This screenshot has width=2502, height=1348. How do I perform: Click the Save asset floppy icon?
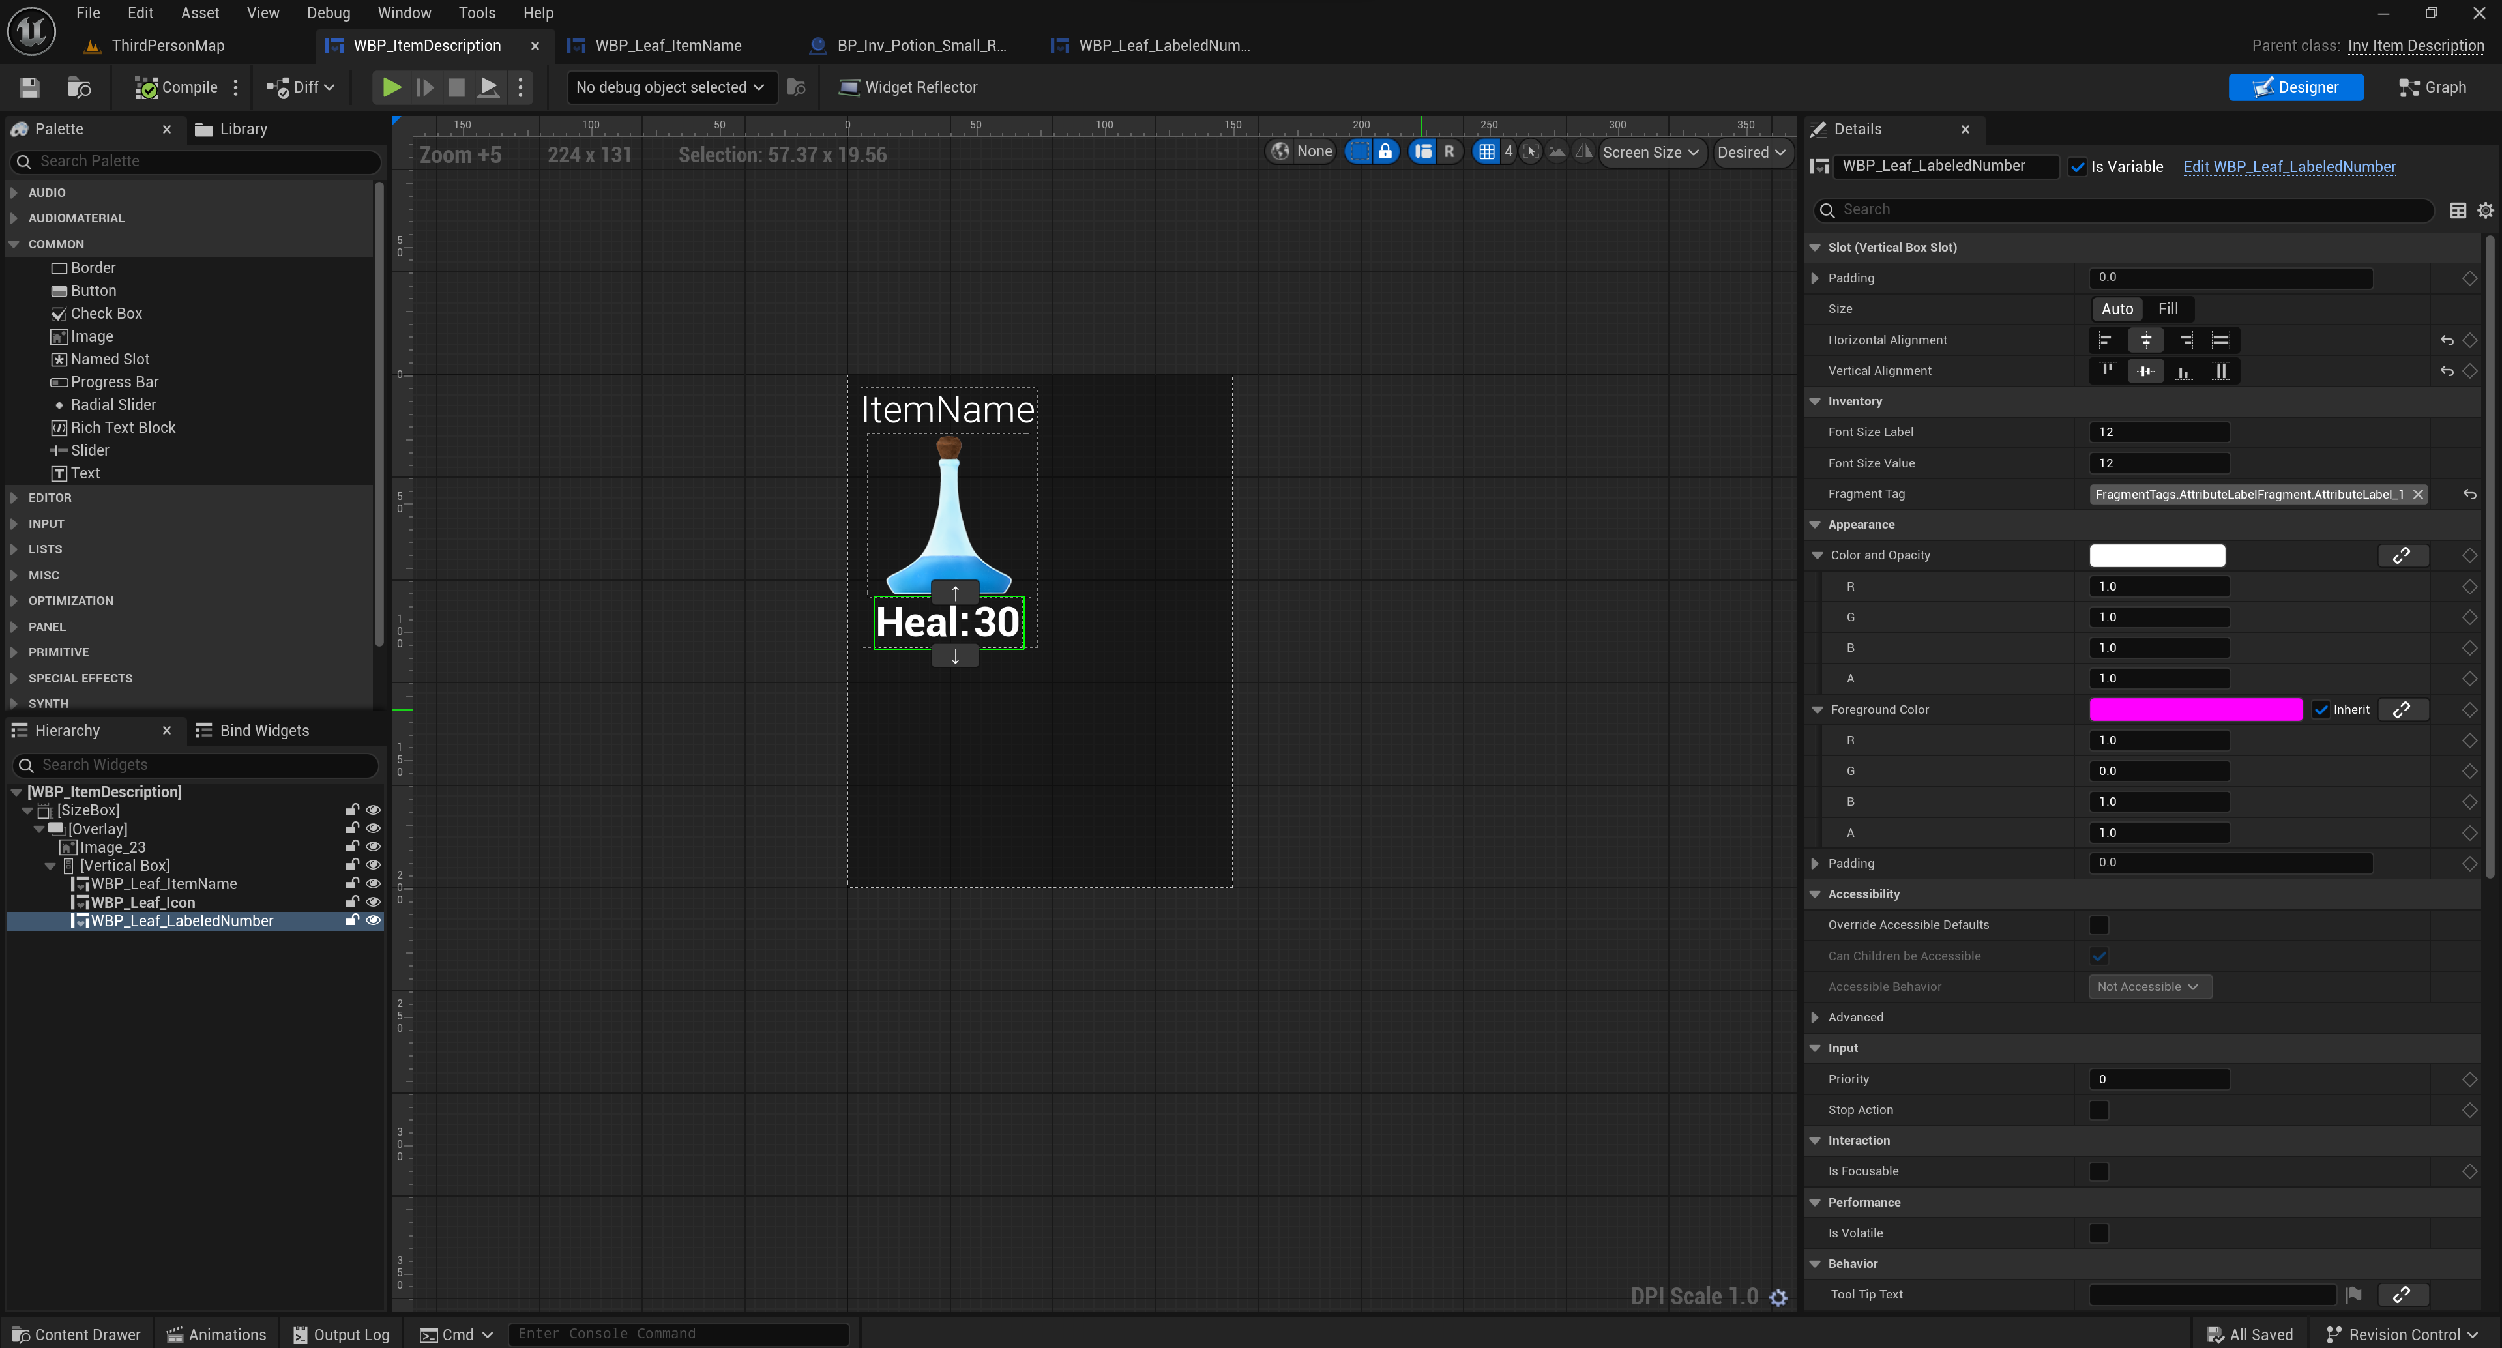(29, 87)
